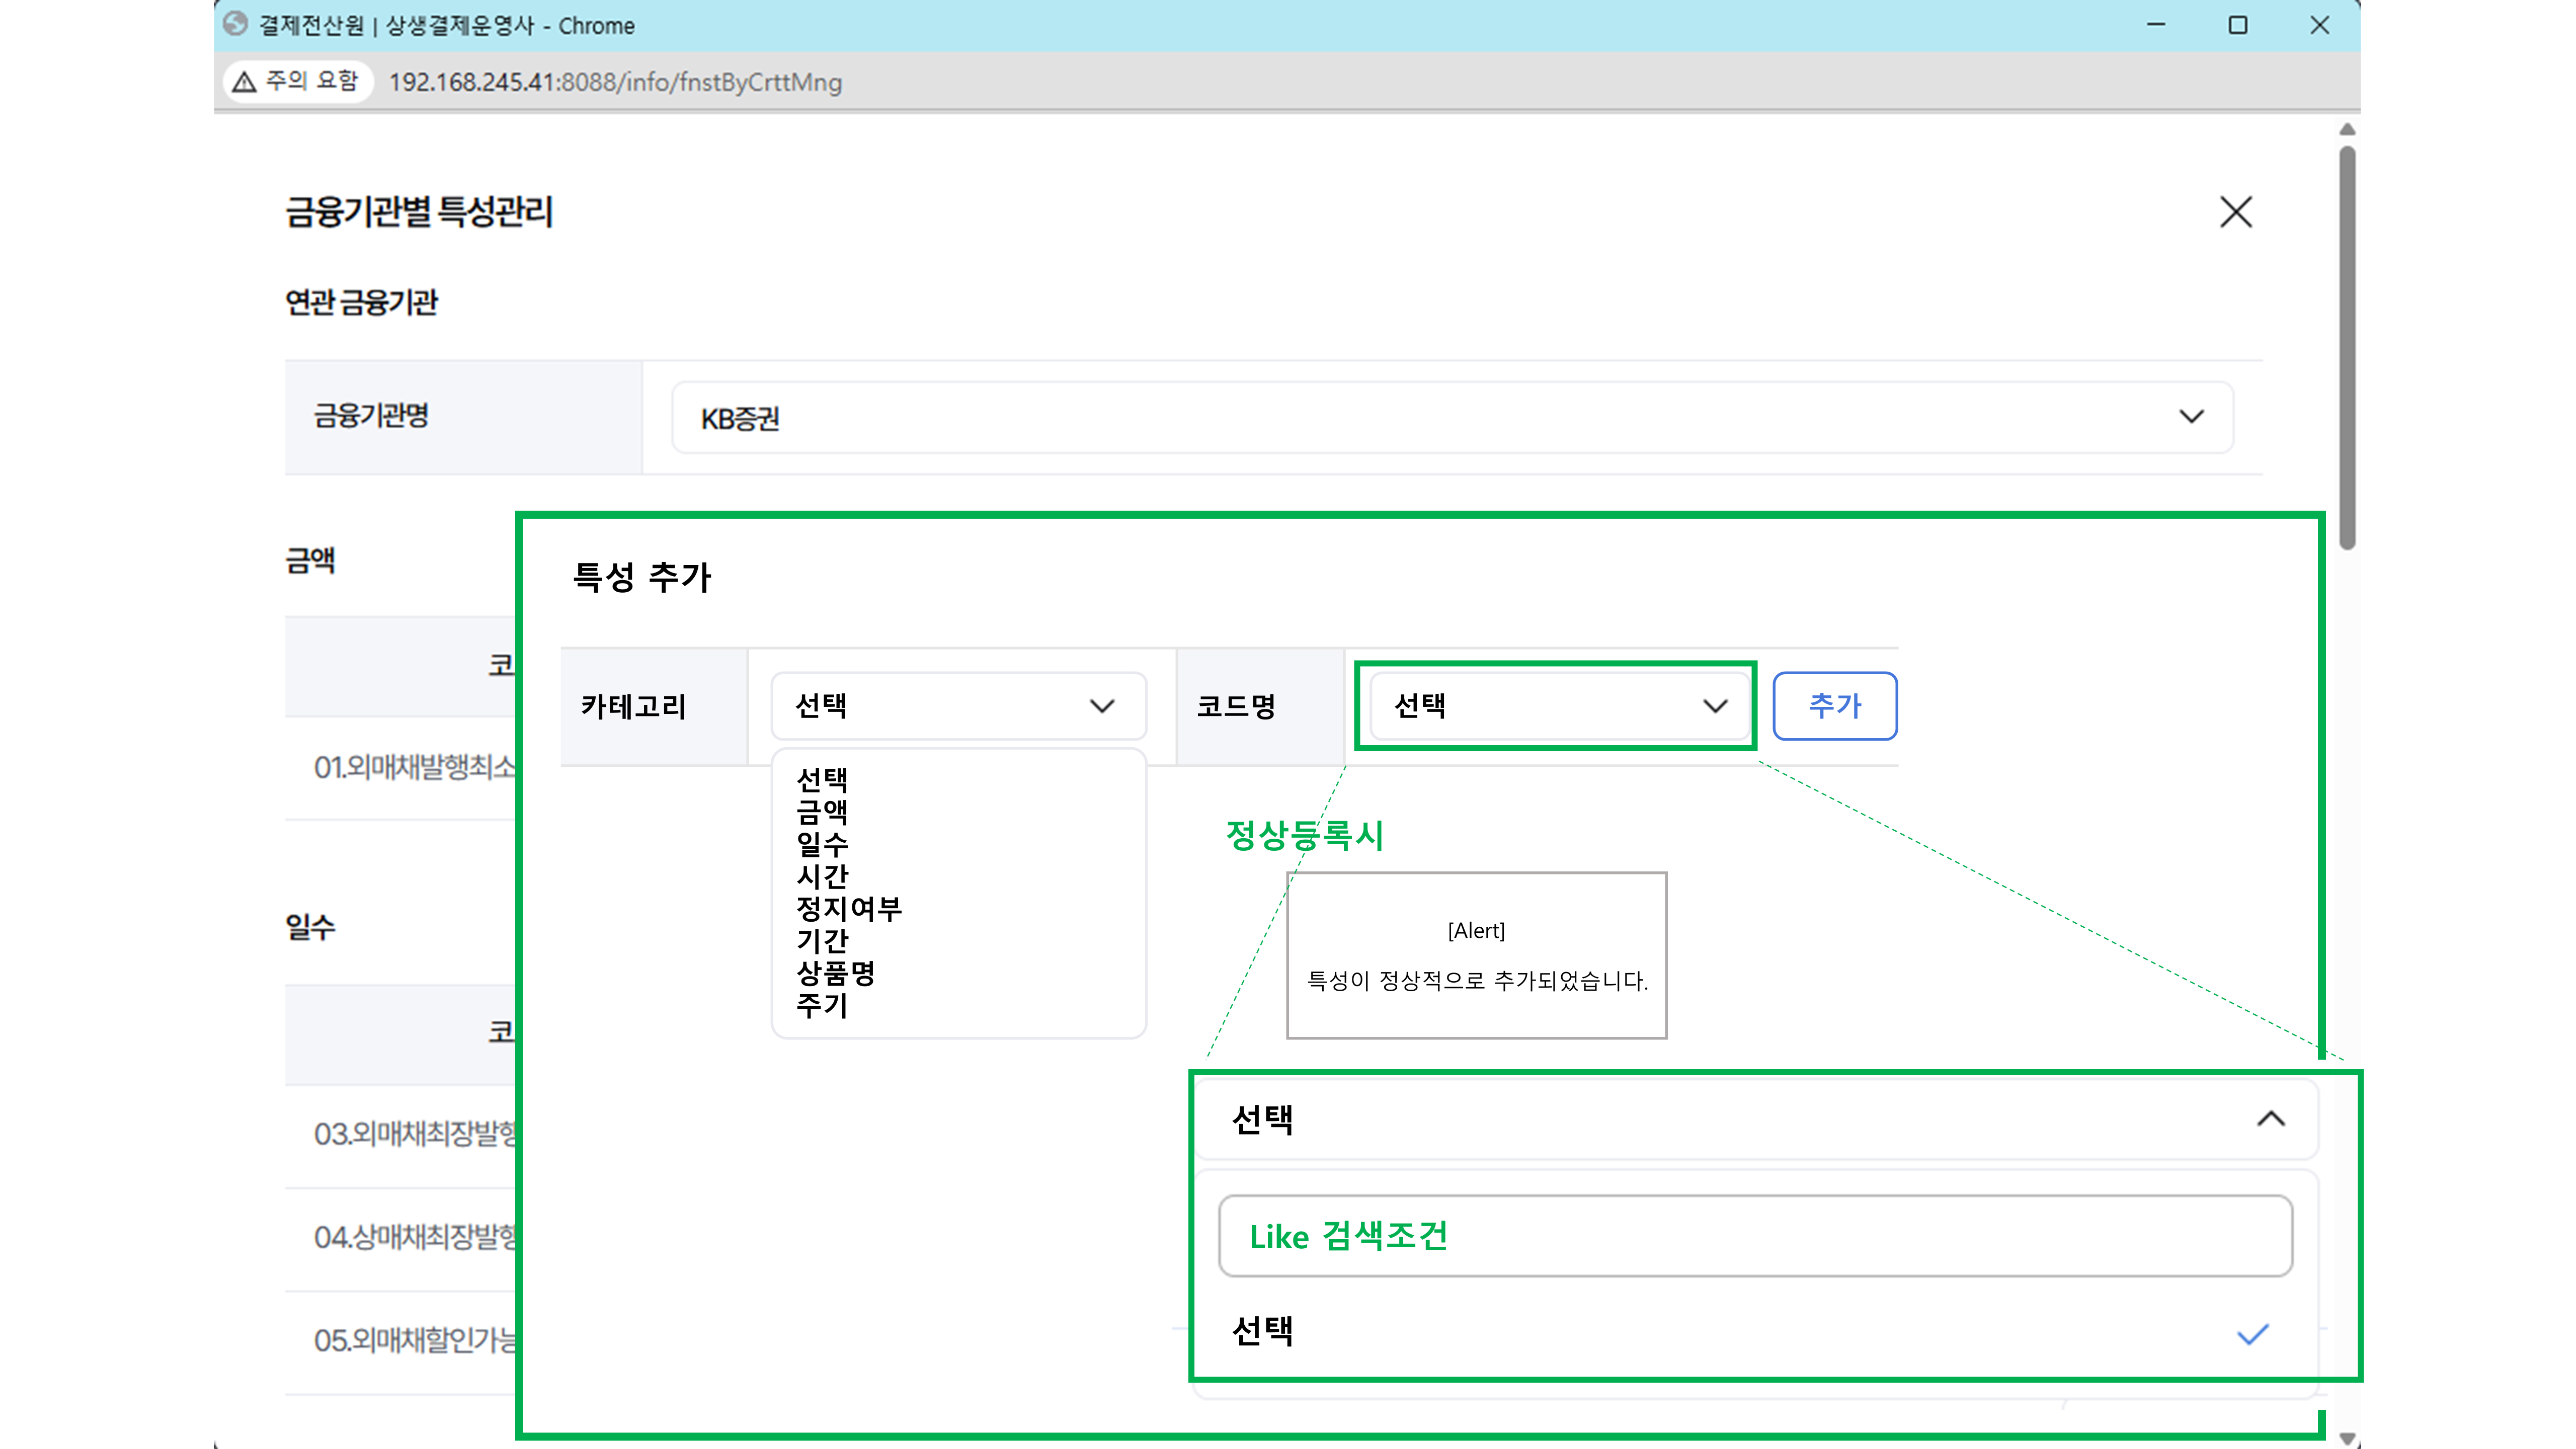Open the KB증권 institution dropdown

pyautogui.click(x=1452, y=417)
